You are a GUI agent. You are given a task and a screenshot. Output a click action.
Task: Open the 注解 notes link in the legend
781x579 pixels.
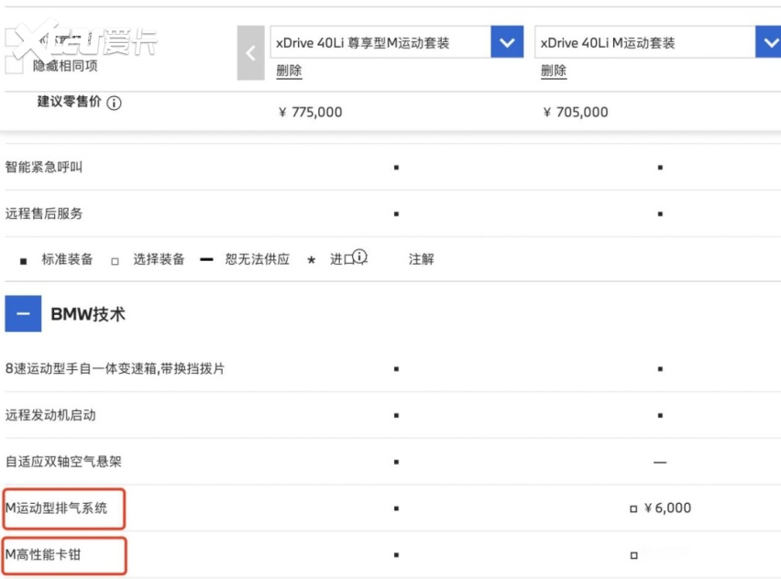[422, 259]
